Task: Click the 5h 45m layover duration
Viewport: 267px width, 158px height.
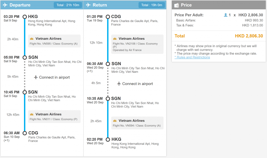Action: 13,77
